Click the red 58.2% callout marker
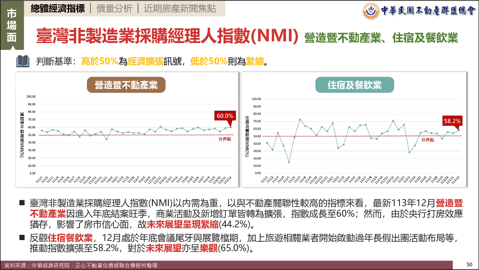 click(x=452, y=121)
